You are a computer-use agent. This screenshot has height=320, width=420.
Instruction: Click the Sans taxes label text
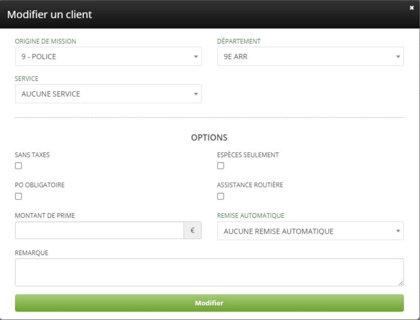(32, 155)
